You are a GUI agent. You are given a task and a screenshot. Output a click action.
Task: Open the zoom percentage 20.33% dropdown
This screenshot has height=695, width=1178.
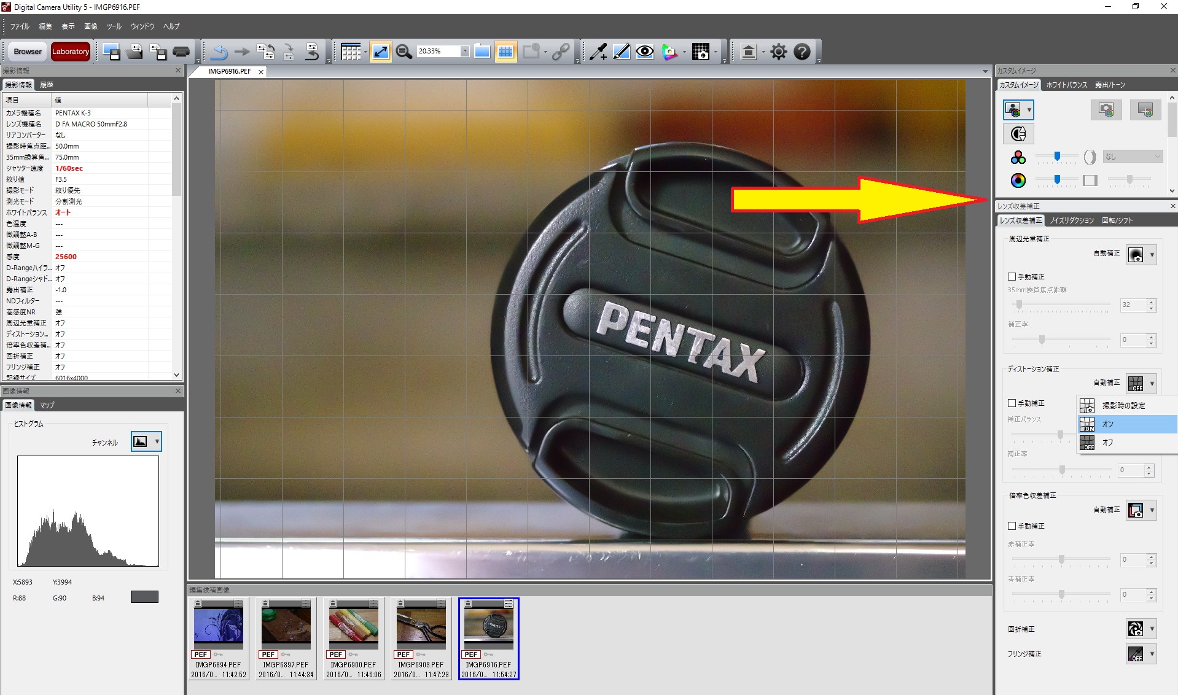tap(465, 52)
